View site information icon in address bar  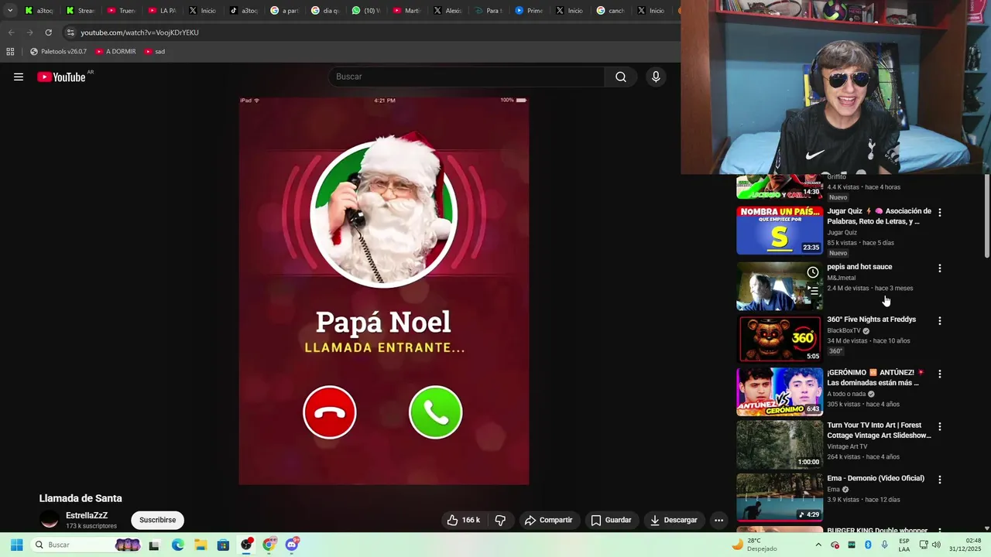click(x=70, y=32)
